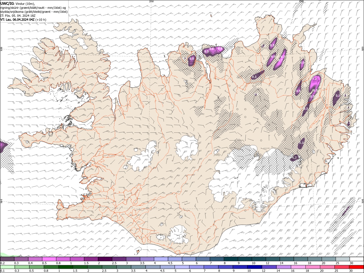Screen dimensions: 364x273
Task: Click the light pink 16 swatch in lower legend
Action: point(298,267)
